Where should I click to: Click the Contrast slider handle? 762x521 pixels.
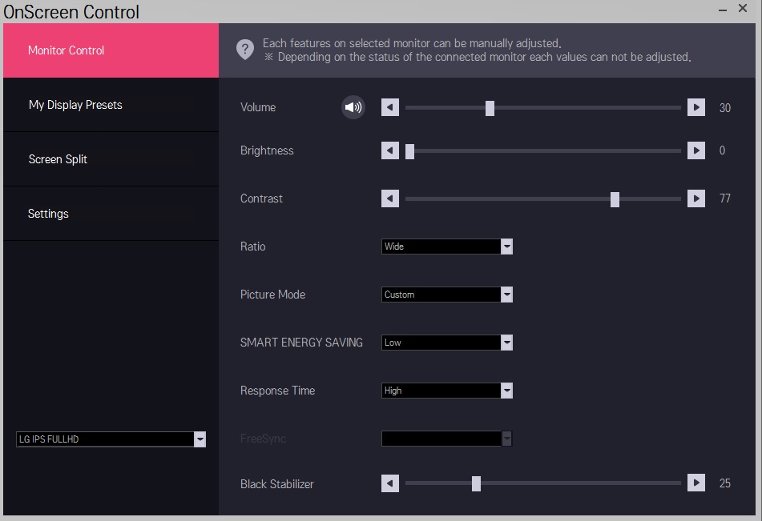[x=615, y=199]
